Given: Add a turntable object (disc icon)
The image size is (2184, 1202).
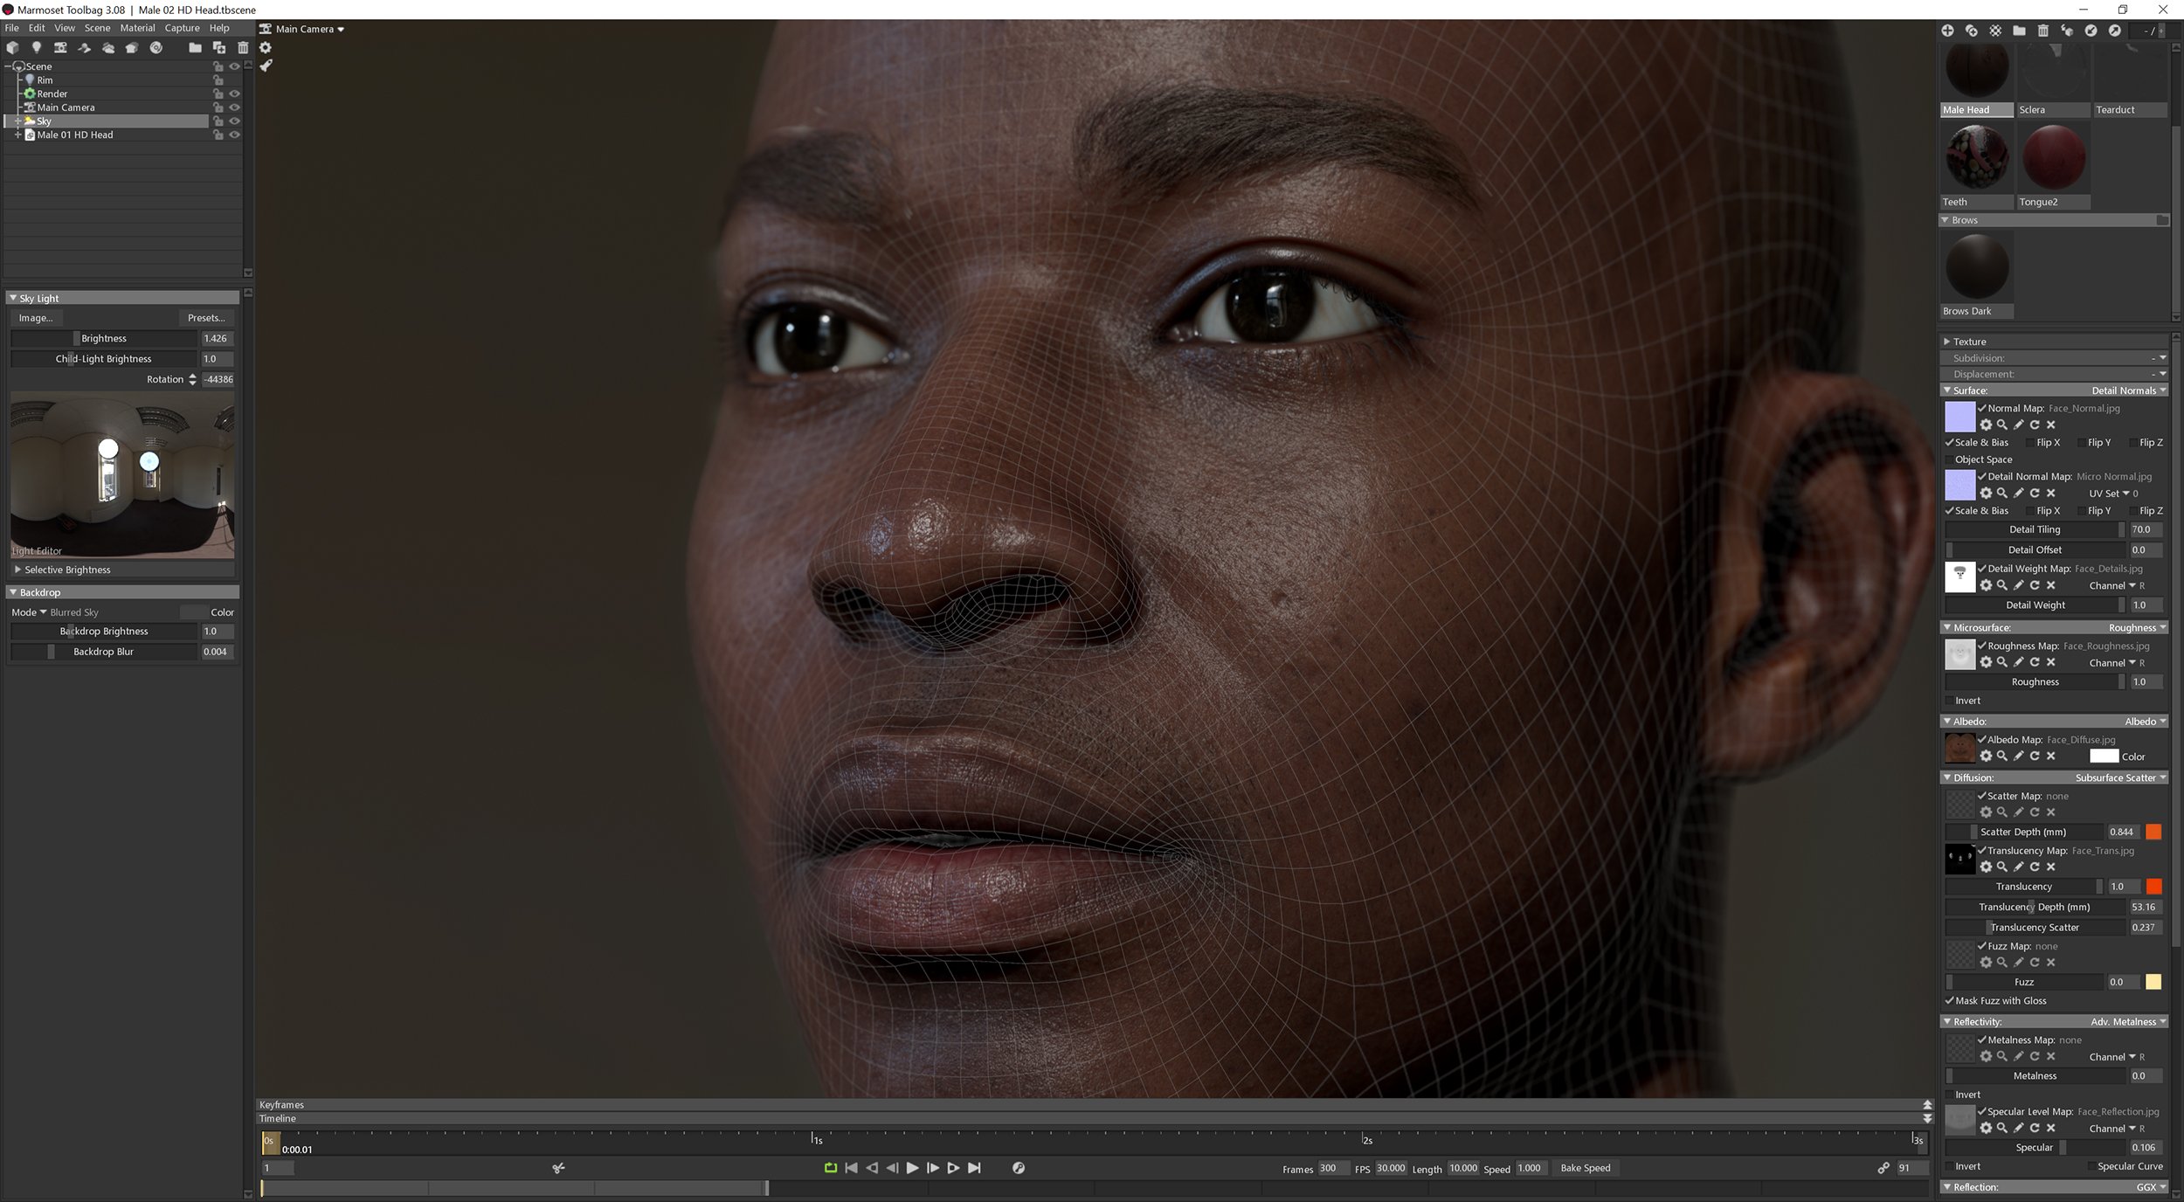Looking at the screenshot, I should click(x=156, y=48).
